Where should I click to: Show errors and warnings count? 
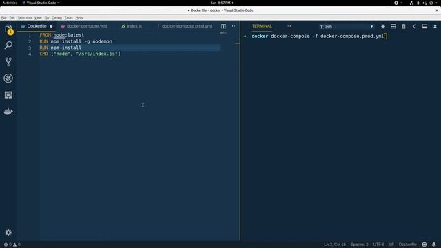(12, 245)
